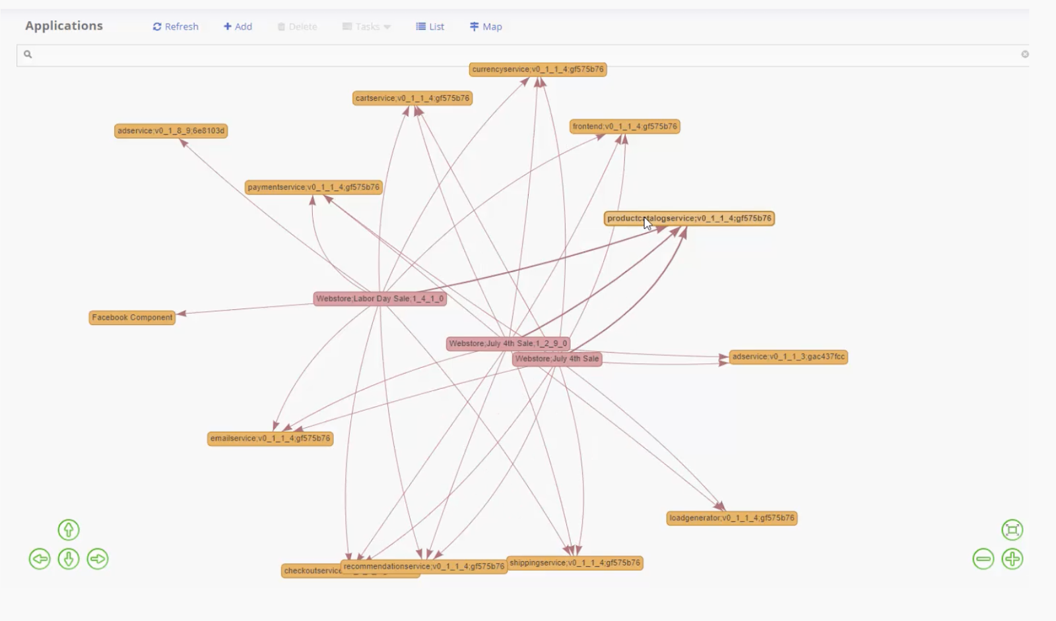
Task: Focus the applications search input field
Action: (x=521, y=55)
